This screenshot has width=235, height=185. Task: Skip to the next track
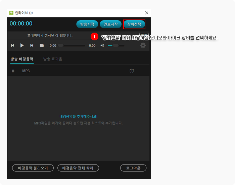point(32,45)
